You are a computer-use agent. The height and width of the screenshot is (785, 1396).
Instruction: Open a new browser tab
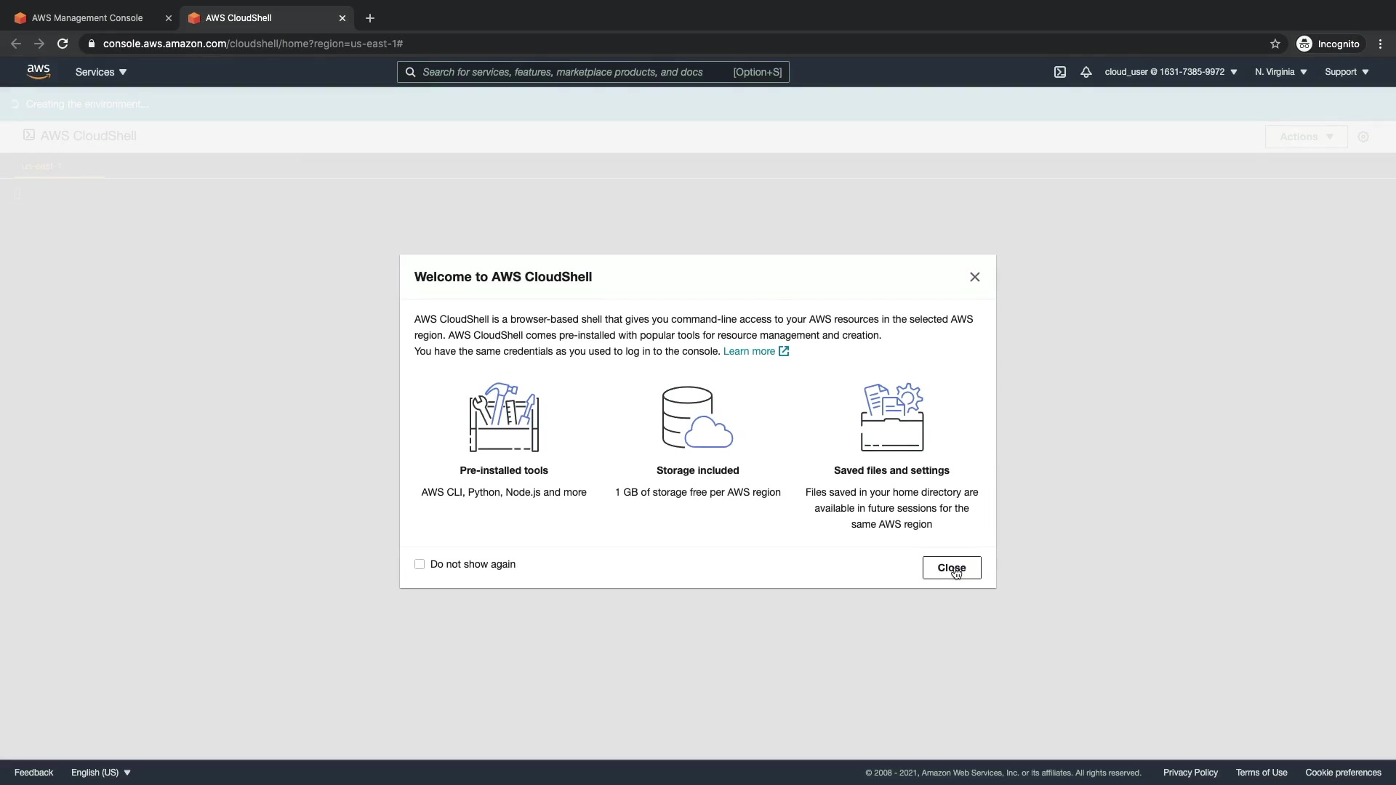click(369, 18)
